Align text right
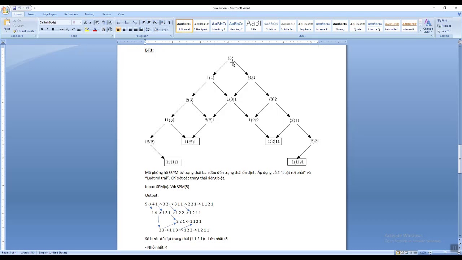The height and width of the screenshot is (260, 462). (x=130, y=30)
